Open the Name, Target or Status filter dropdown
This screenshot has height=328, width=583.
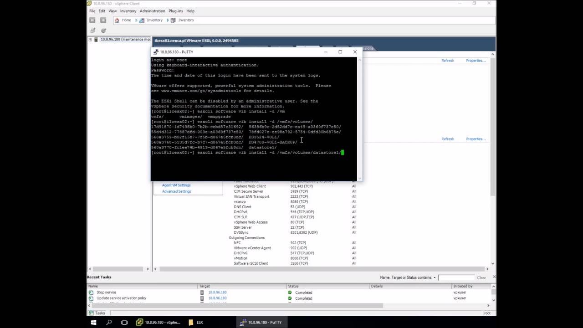point(435,277)
